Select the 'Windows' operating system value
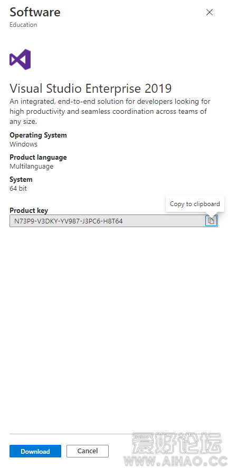 click(23, 144)
